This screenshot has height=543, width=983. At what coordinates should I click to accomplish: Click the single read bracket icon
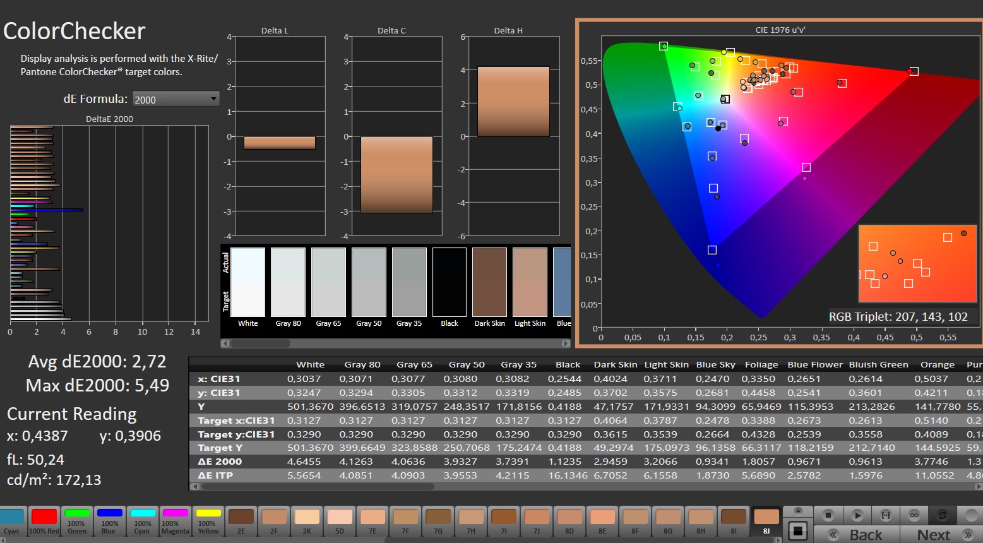(885, 515)
